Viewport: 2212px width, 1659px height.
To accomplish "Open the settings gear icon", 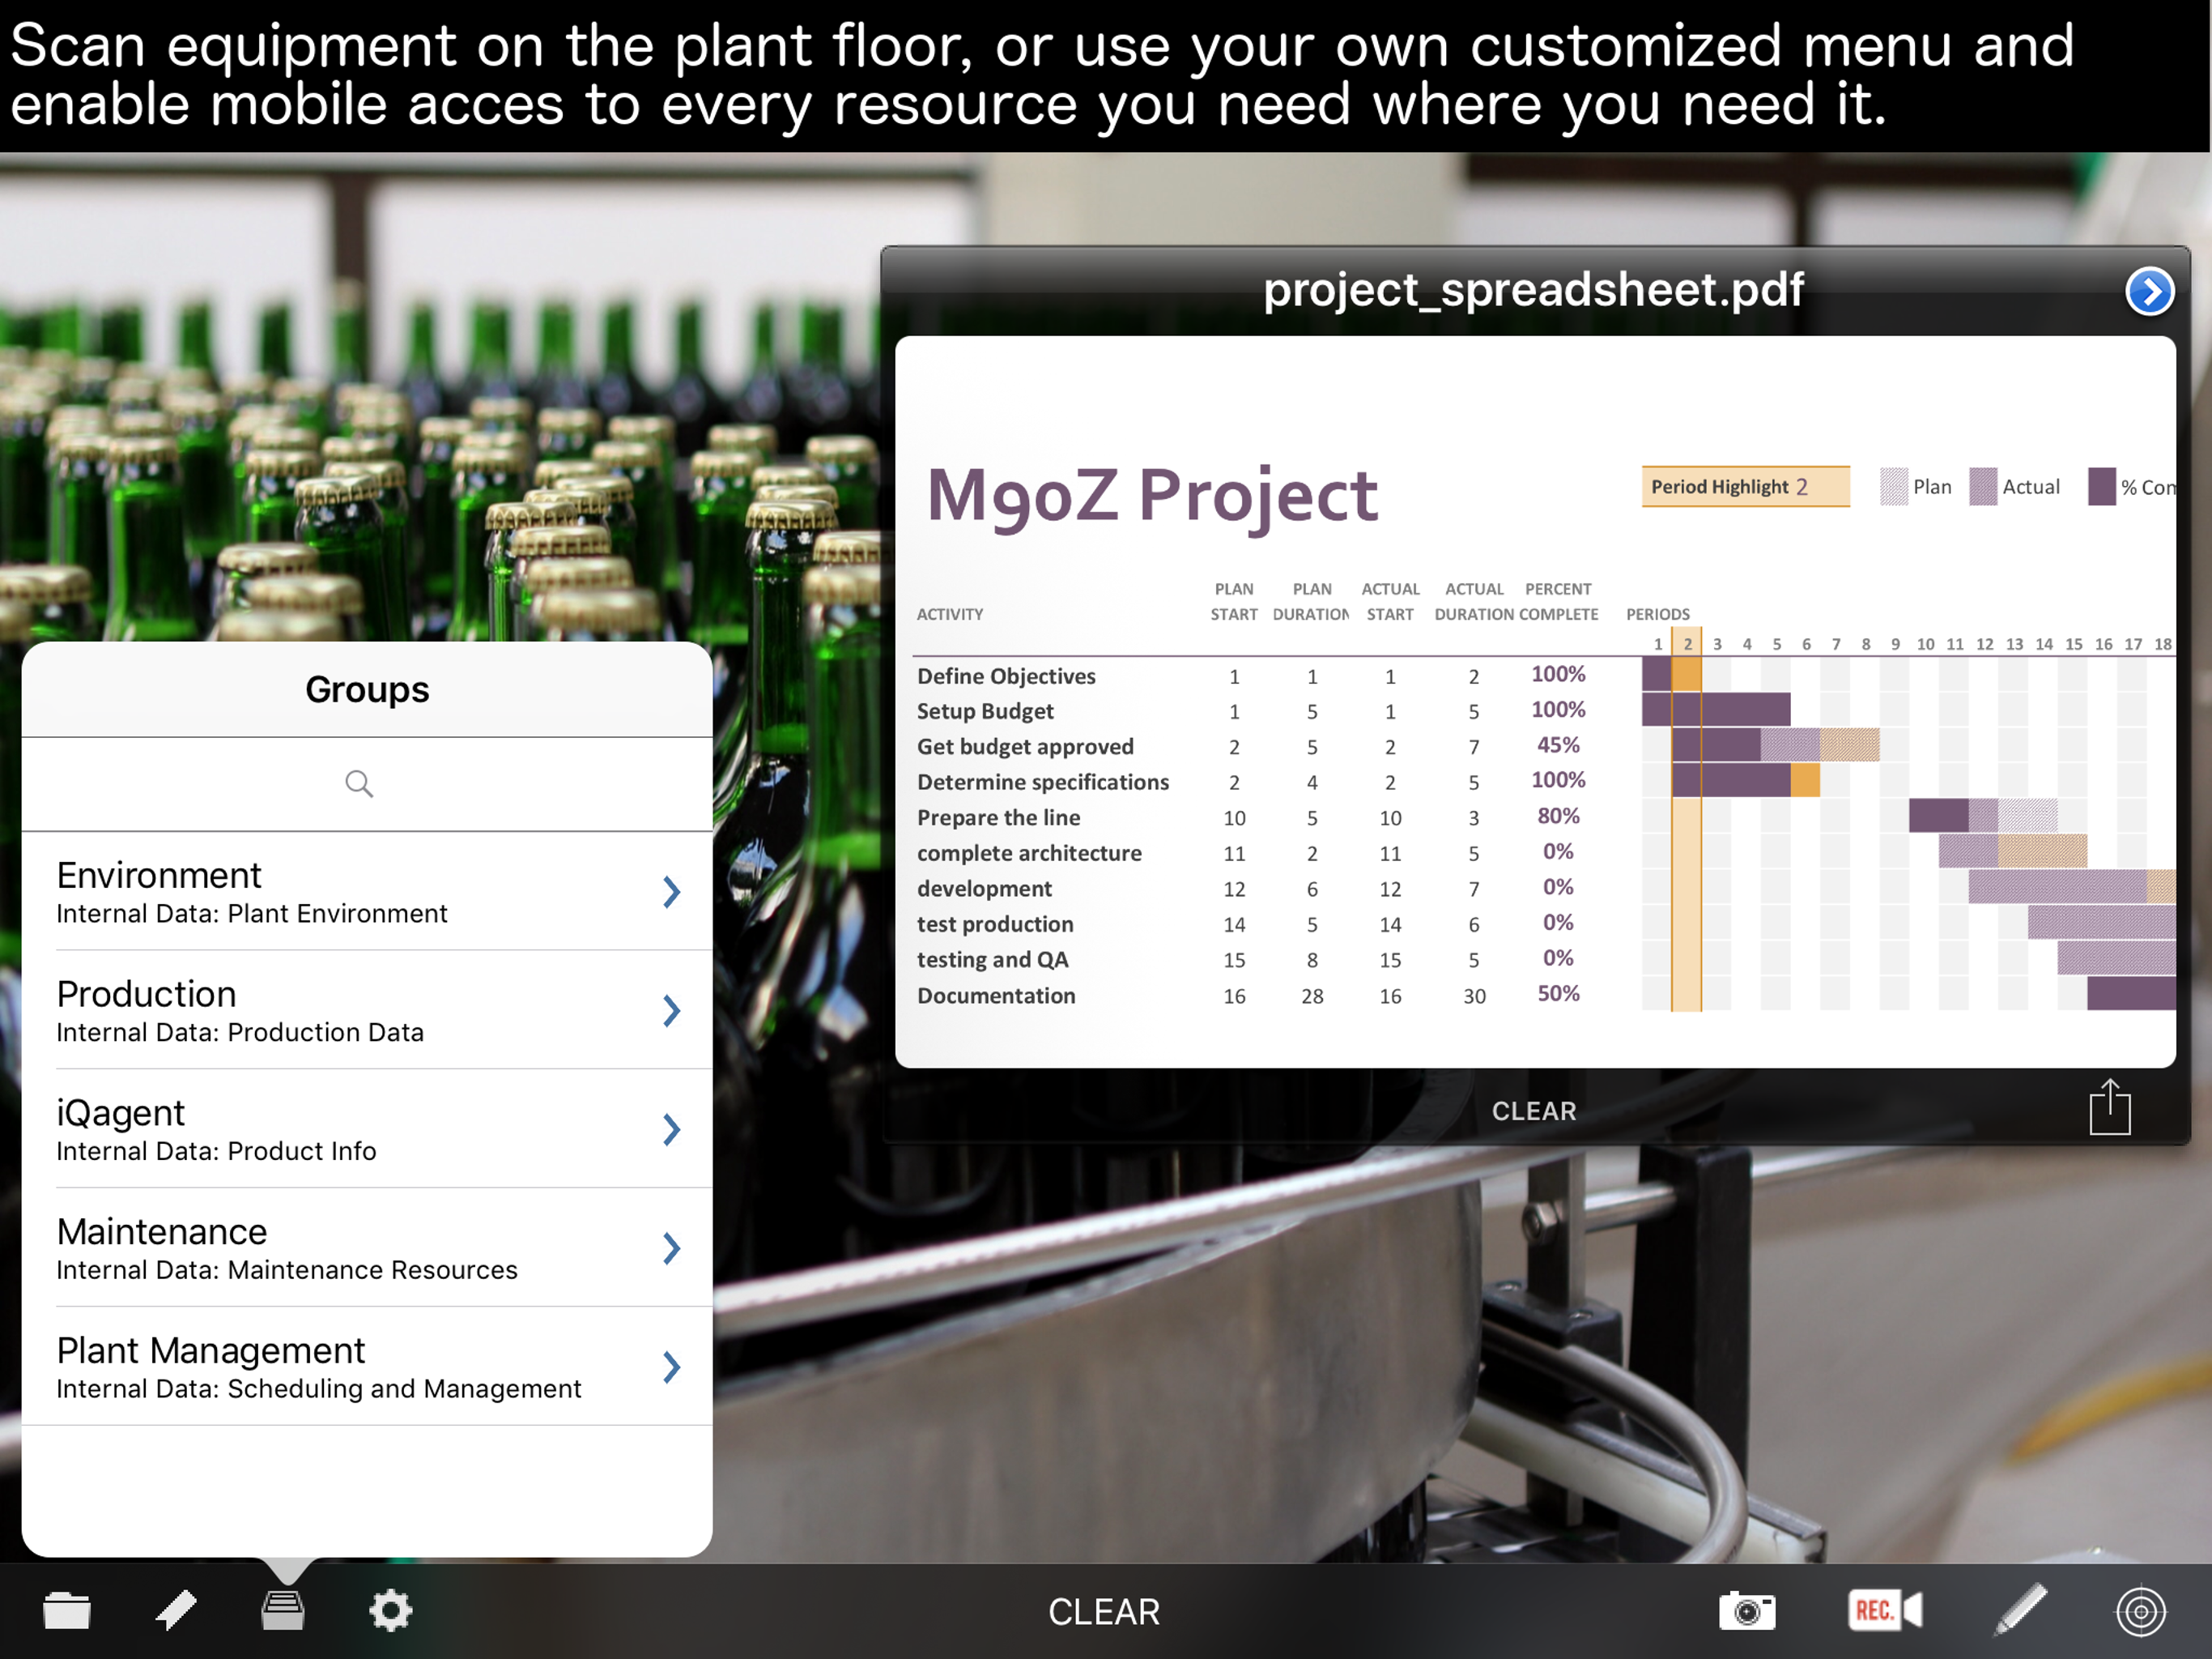I will tap(390, 1610).
